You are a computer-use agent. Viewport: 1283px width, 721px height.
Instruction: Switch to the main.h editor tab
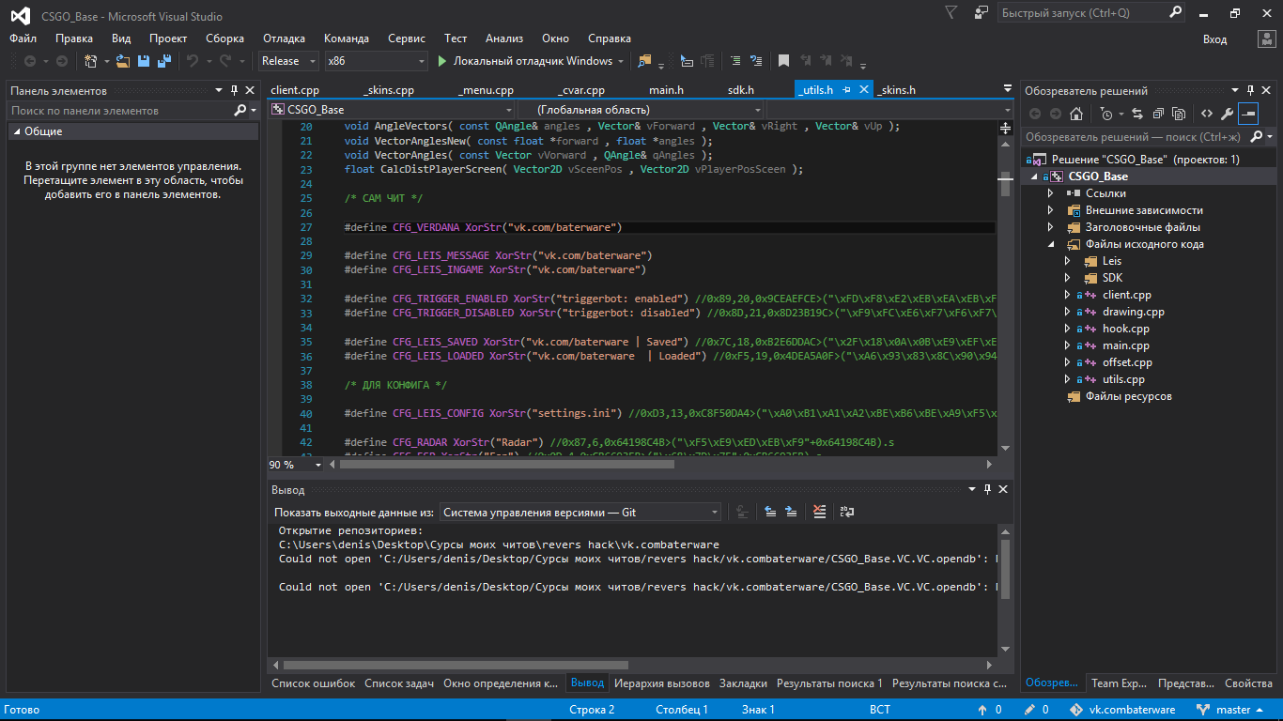666,90
